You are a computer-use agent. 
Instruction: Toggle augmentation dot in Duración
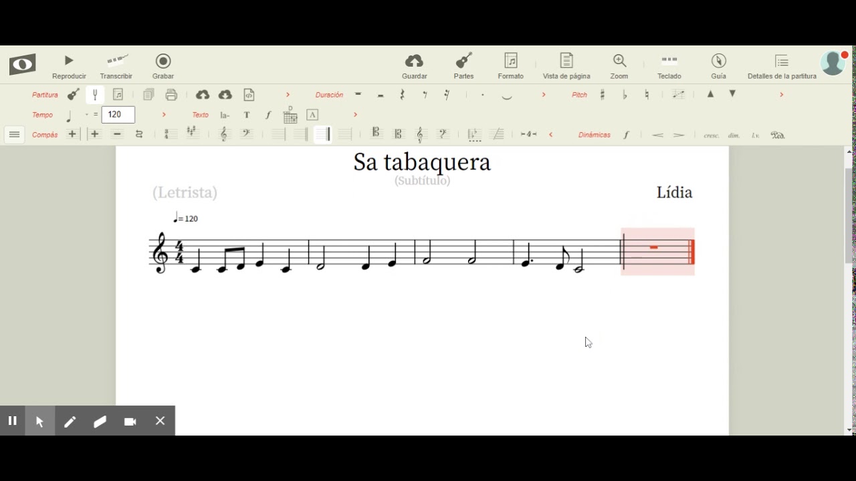click(x=483, y=95)
